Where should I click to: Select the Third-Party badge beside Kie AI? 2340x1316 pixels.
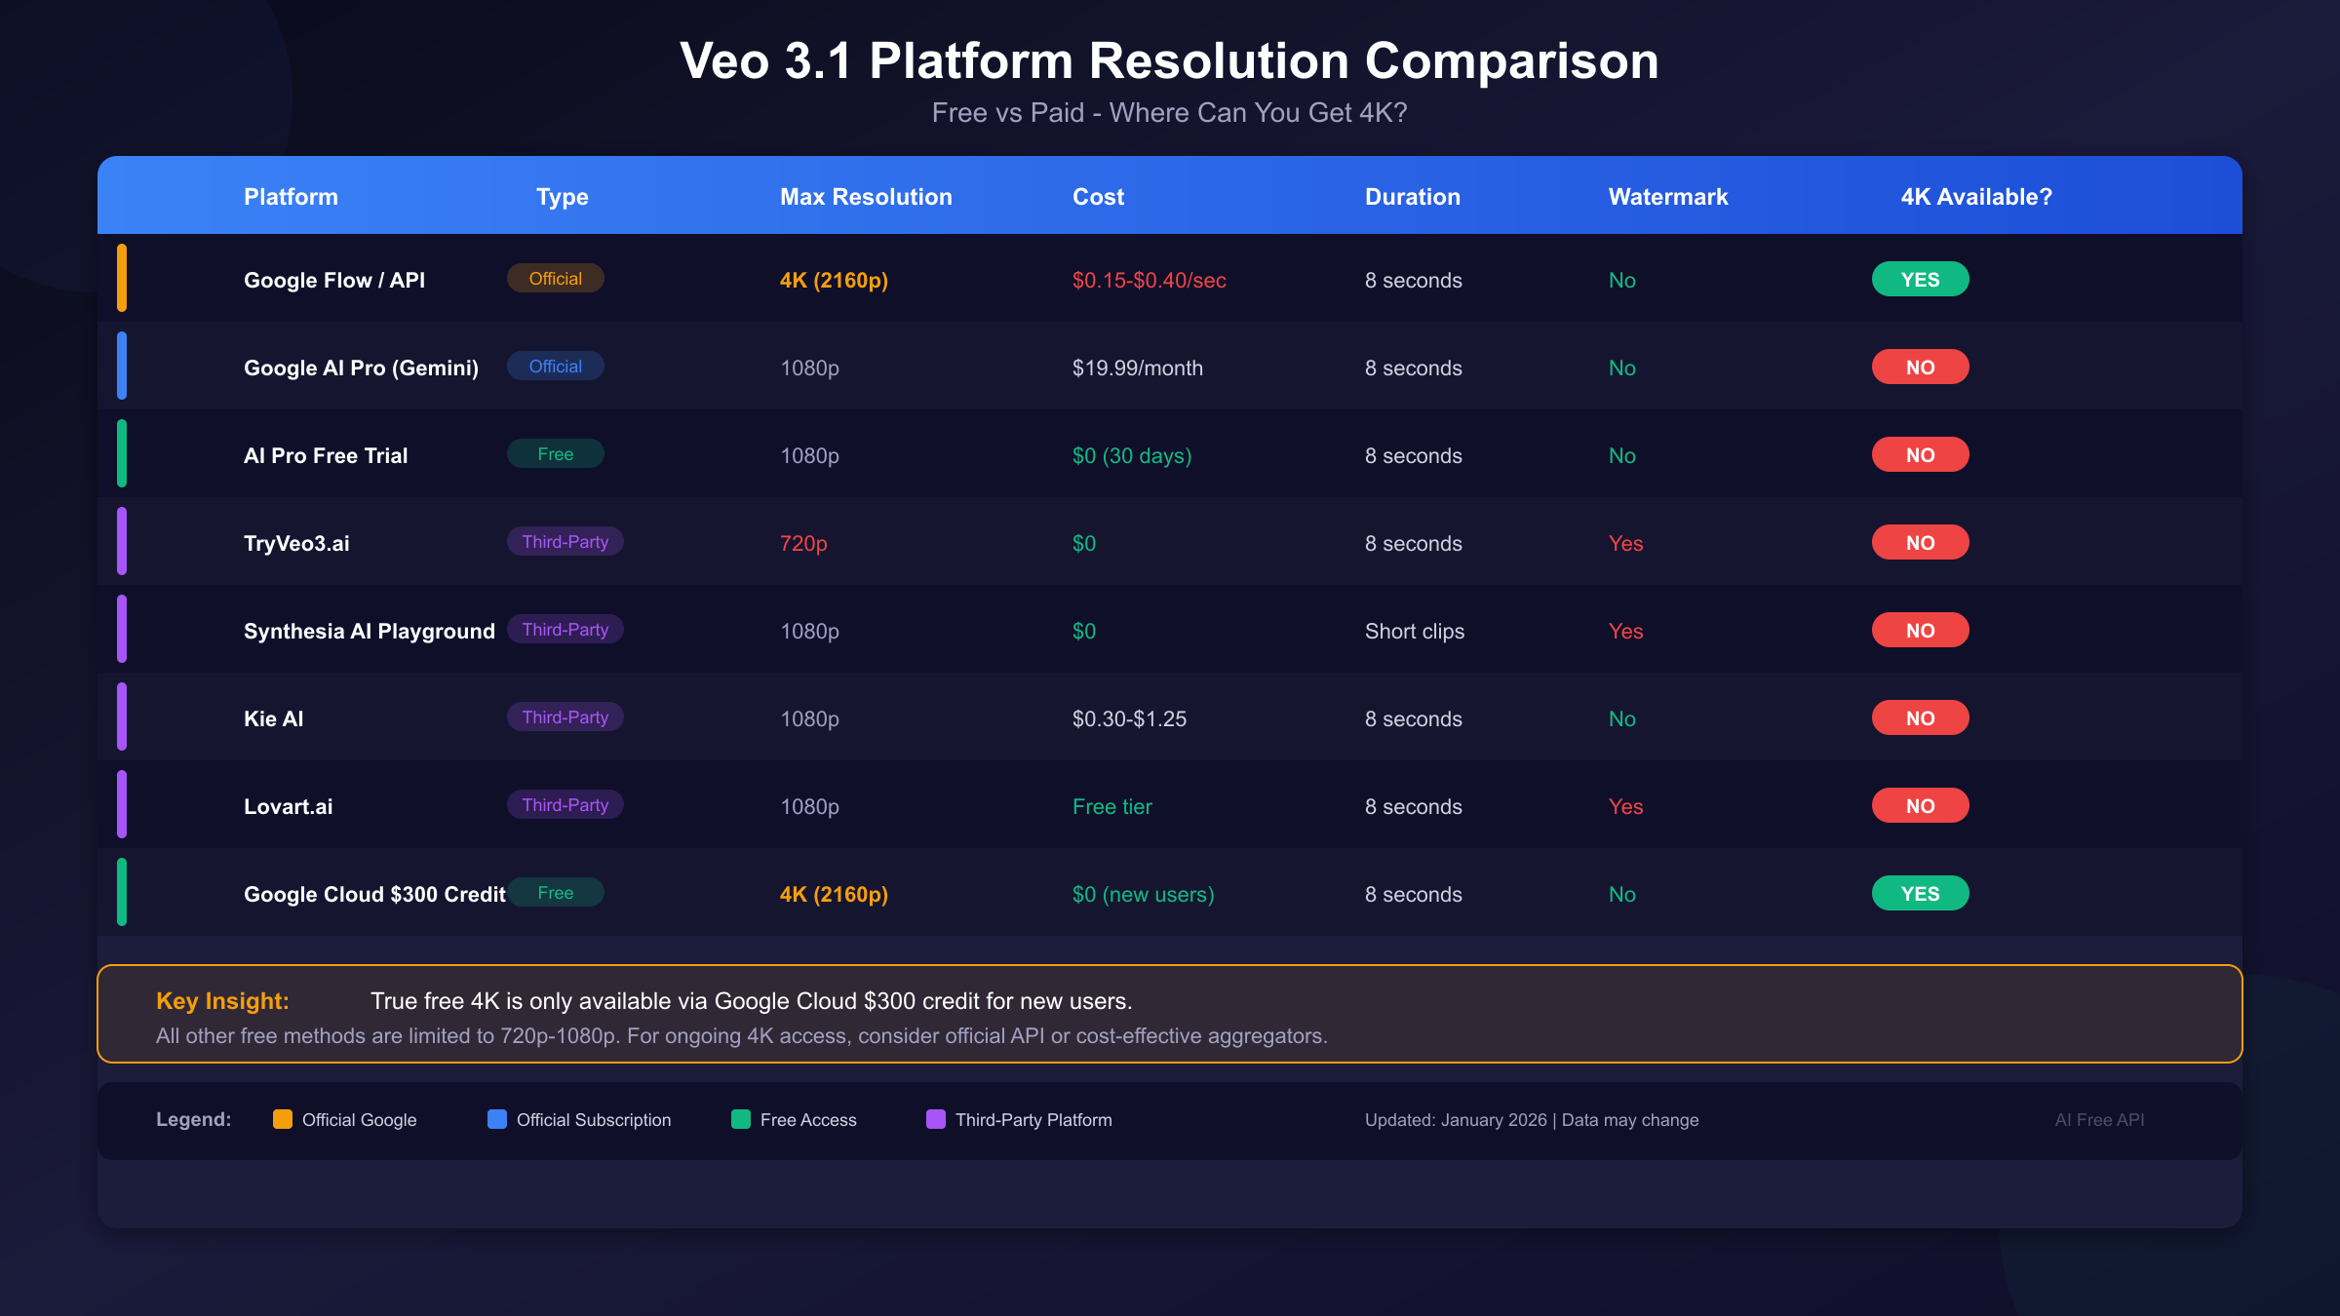[565, 716]
